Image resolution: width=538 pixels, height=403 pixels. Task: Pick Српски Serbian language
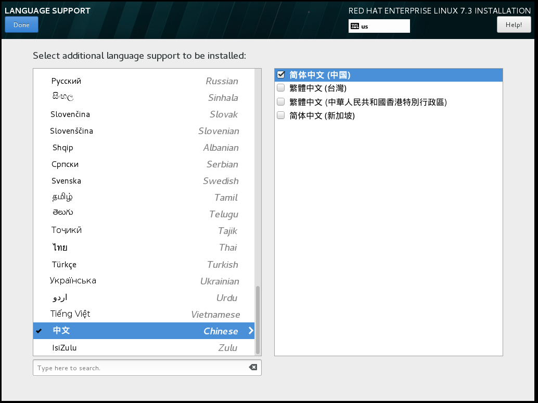coord(144,164)
